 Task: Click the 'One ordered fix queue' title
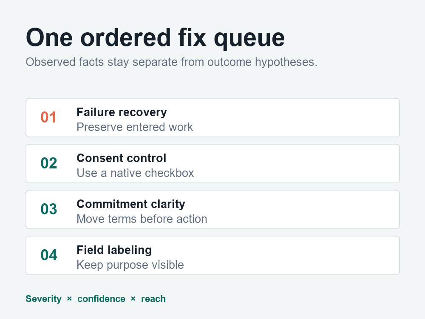click(155, 38)
